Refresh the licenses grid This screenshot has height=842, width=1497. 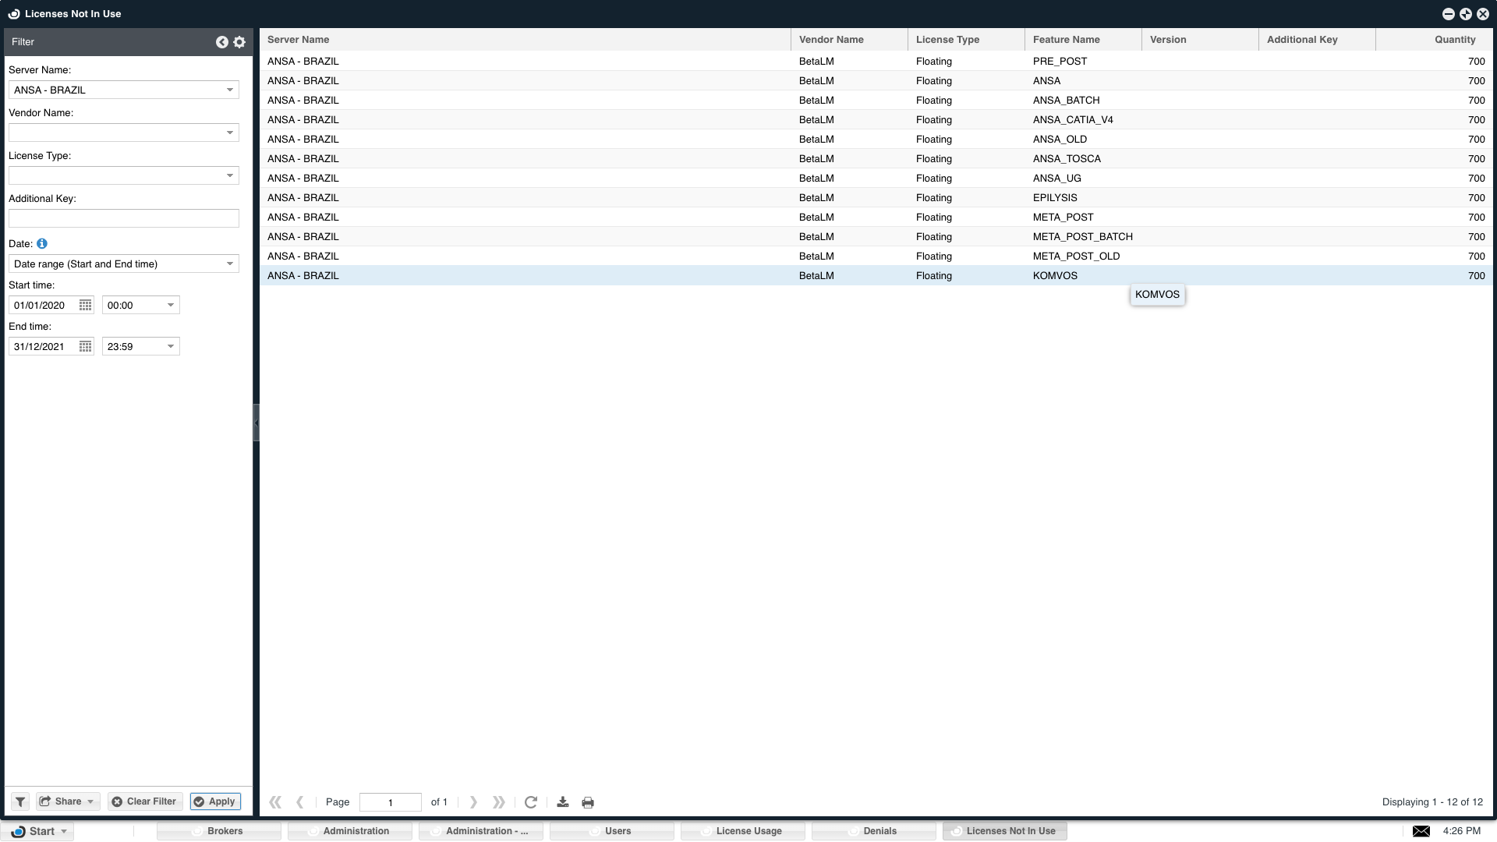coord(531,802)
